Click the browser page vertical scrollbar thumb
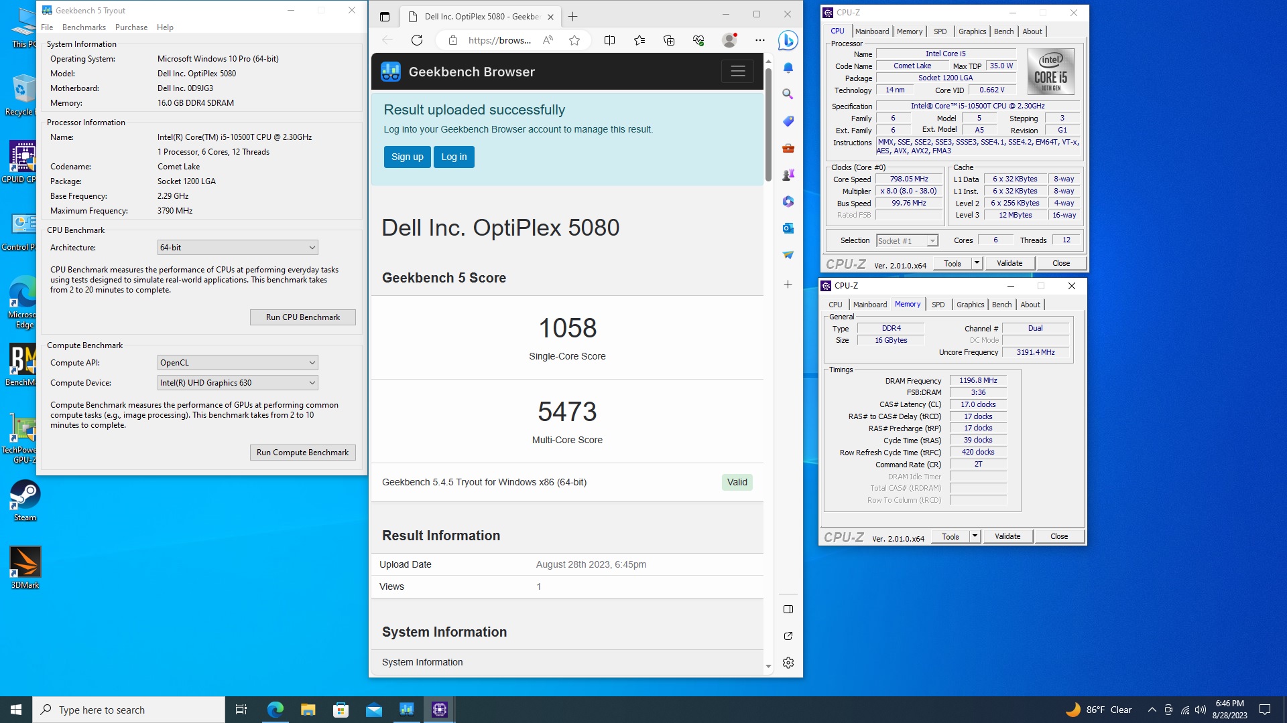Viewport: 1287px width, 723px height. (x=768, y=125)
